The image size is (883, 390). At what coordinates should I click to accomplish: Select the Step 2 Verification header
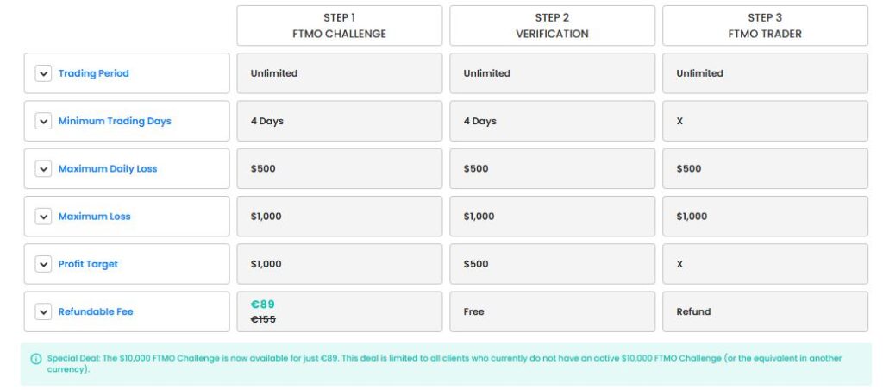(552, 26)
